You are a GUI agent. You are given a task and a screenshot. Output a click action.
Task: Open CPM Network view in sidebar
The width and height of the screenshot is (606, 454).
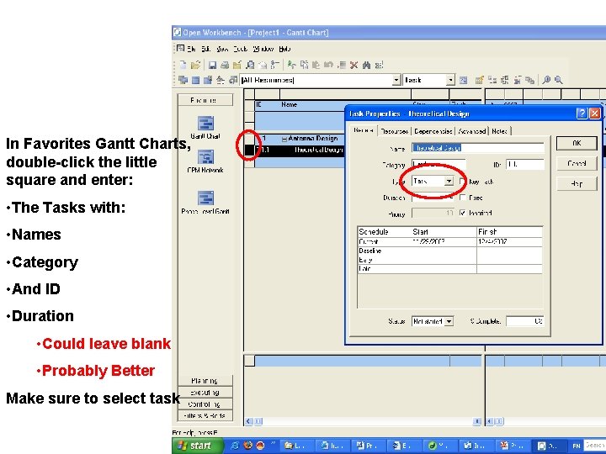(x=205, y=161)
